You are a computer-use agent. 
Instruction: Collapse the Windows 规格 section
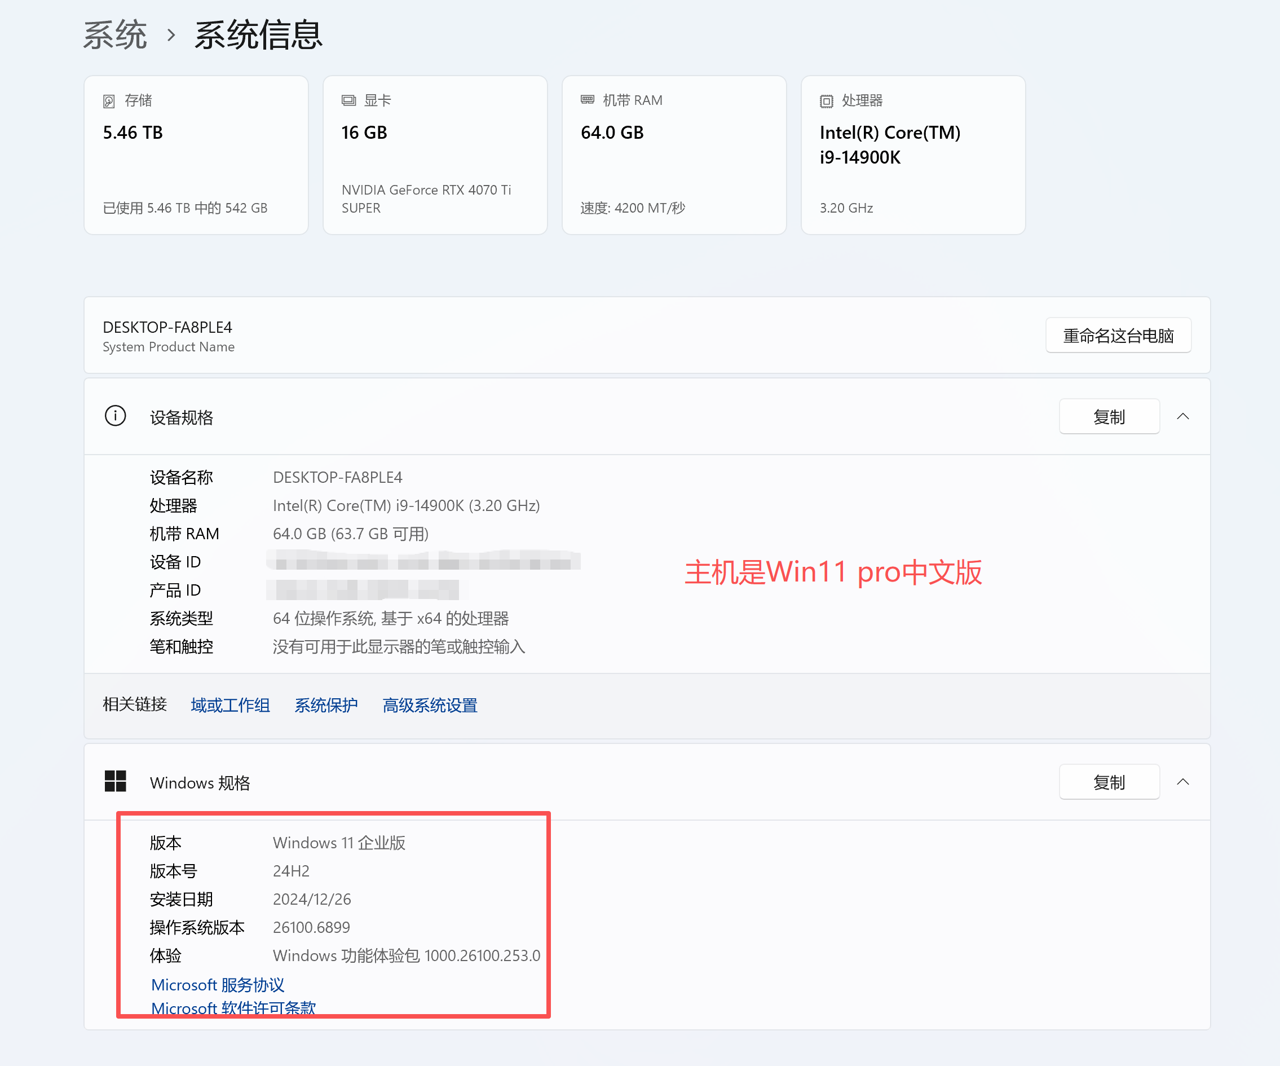click(1182, 782)
